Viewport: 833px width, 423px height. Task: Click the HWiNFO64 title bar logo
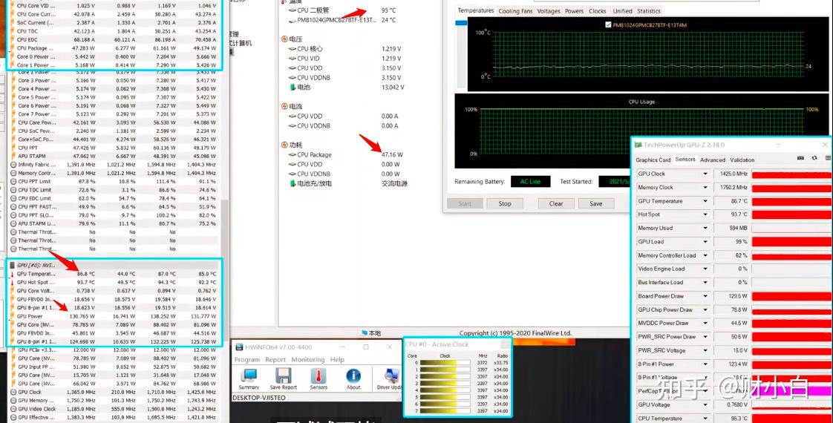pyautogui.click(x=239, y=347)
